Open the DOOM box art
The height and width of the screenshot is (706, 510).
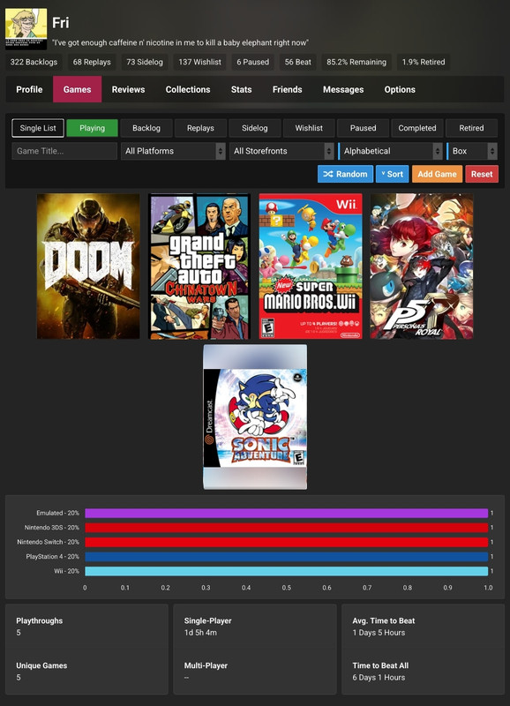click(x=88, y=267)
